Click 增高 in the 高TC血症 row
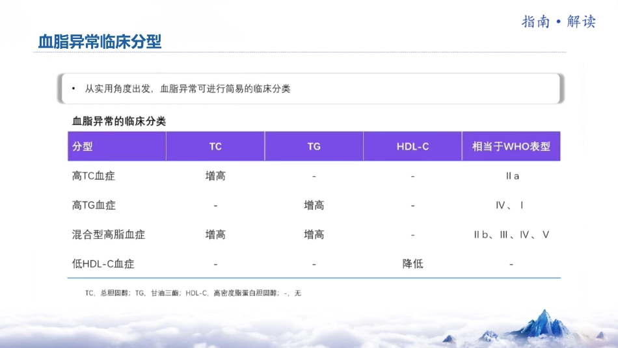Image resolution: width=618 pixels, height=348 pixels. point(215,176)
